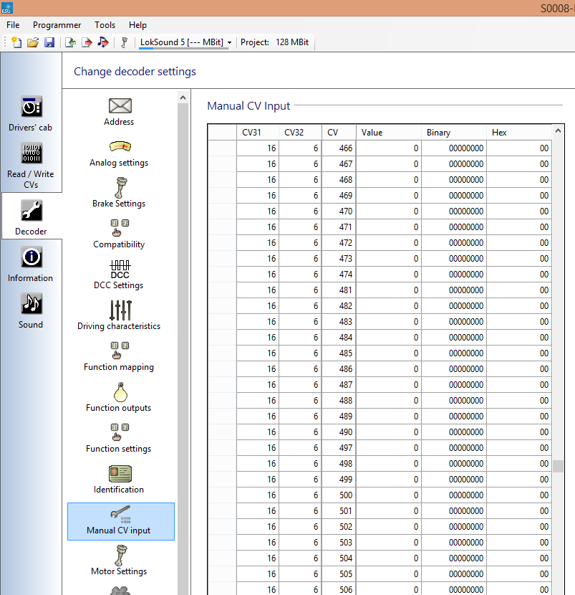Image resolution: width=575 pixels, height=595 pixels.
Task: Open the Programmer menu
Action: 57,25
